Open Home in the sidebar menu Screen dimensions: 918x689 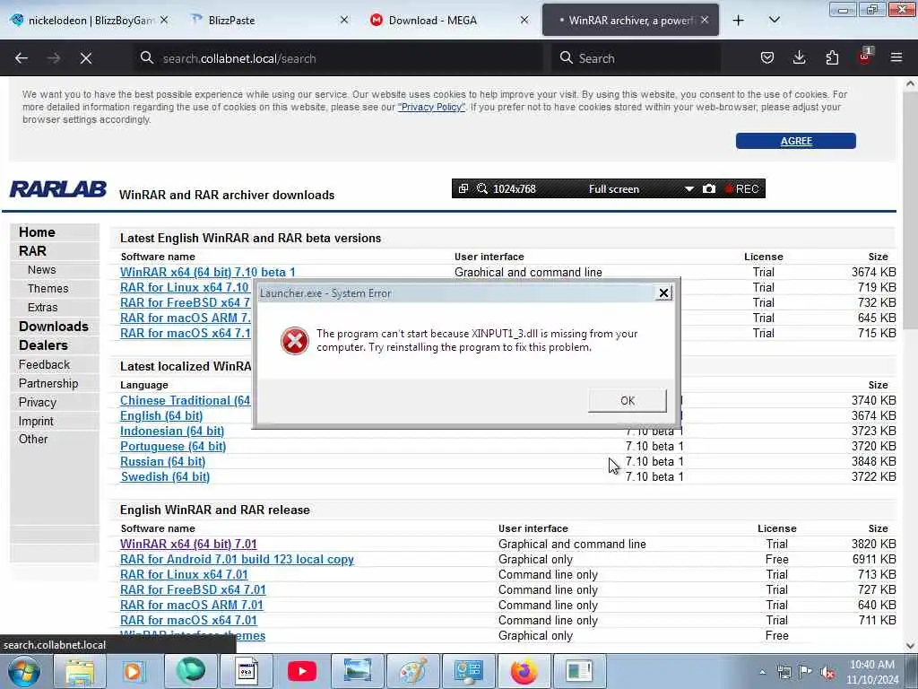37,232
